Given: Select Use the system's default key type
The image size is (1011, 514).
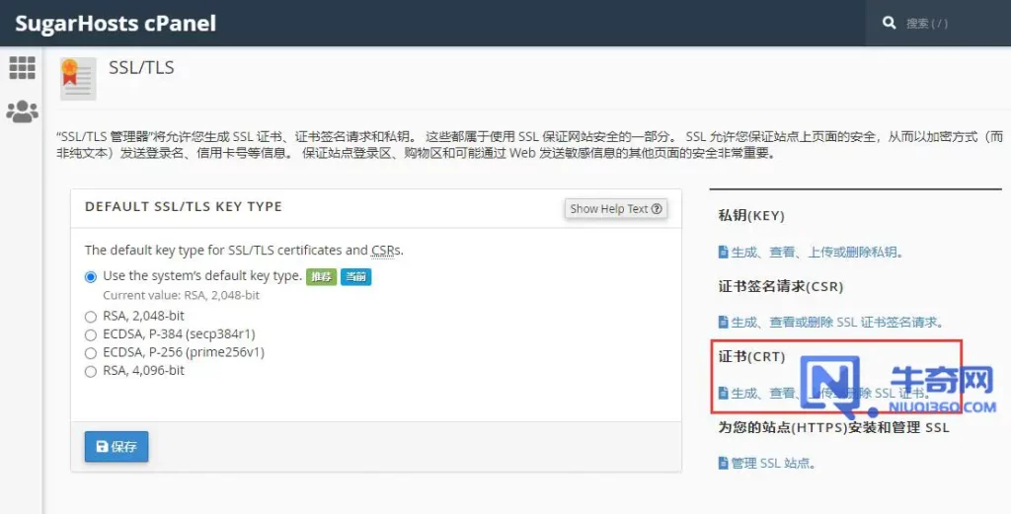Looking at the screenshot, I should tap(91, 277).
